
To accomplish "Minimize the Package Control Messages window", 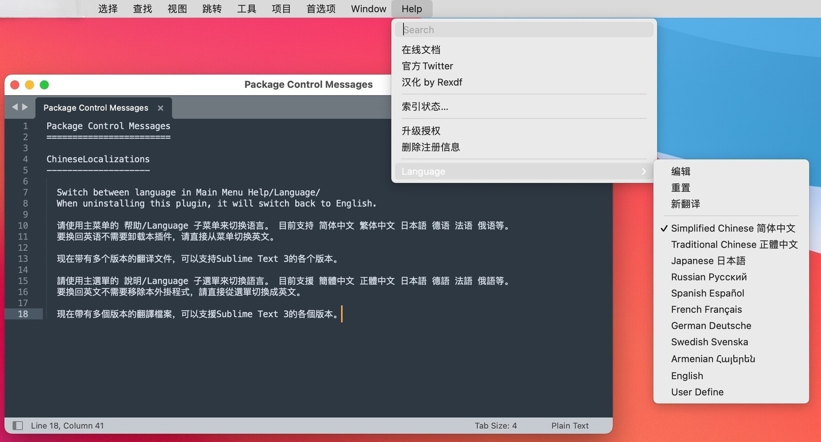I will [x=29, y=85].
